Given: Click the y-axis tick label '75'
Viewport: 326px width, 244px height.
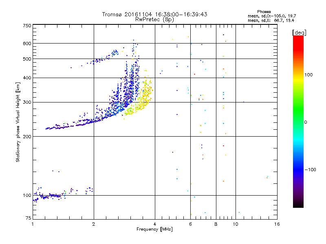Looking at the screenshot, I should 29,218.
